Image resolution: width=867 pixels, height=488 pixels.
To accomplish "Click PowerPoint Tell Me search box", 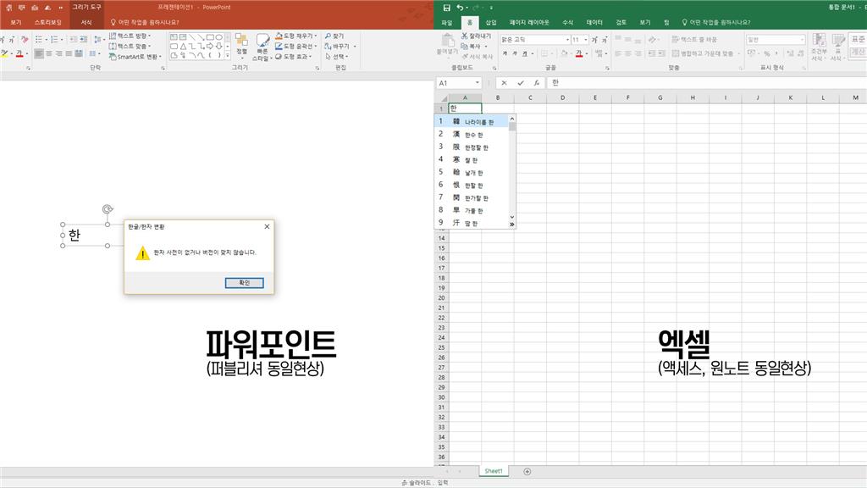I will click(x=145, y=23).
